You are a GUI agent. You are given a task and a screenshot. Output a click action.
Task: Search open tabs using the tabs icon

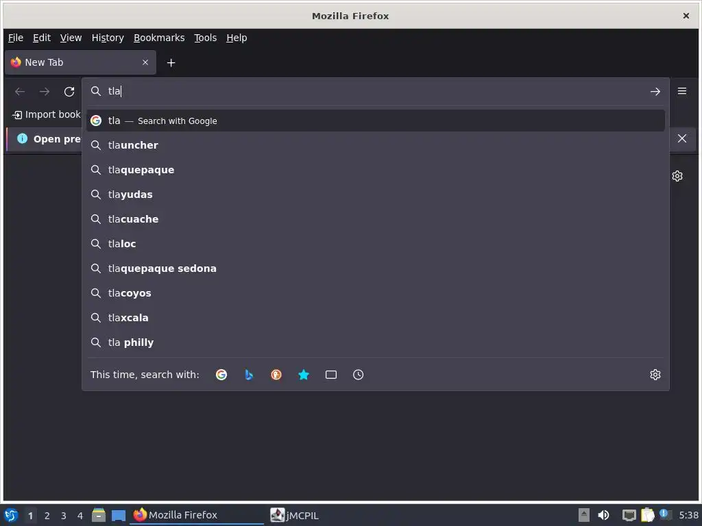(331, 375)
